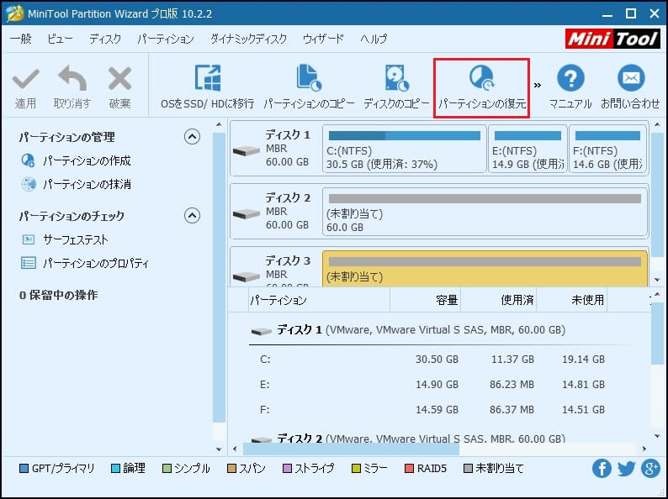Open the 一般 menu

(x=21, y=39)
